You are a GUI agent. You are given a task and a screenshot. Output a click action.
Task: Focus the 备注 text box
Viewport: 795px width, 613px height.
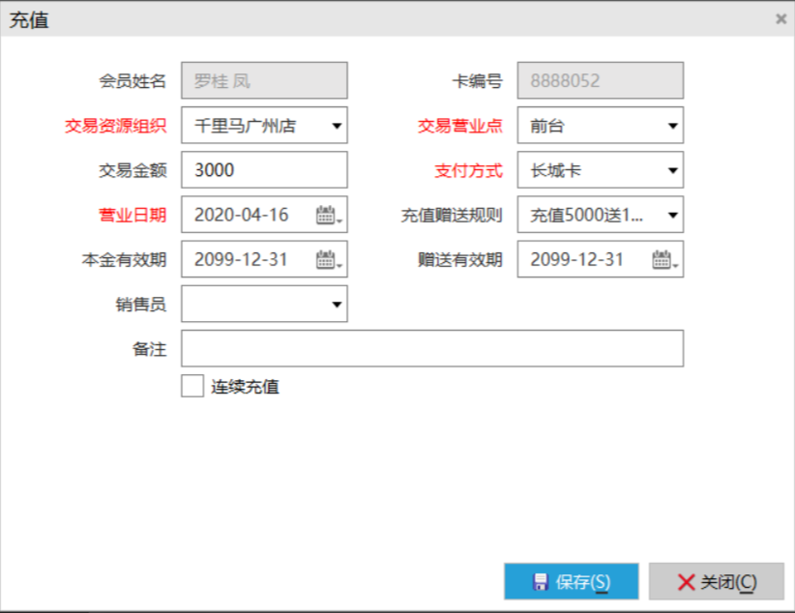431,348
